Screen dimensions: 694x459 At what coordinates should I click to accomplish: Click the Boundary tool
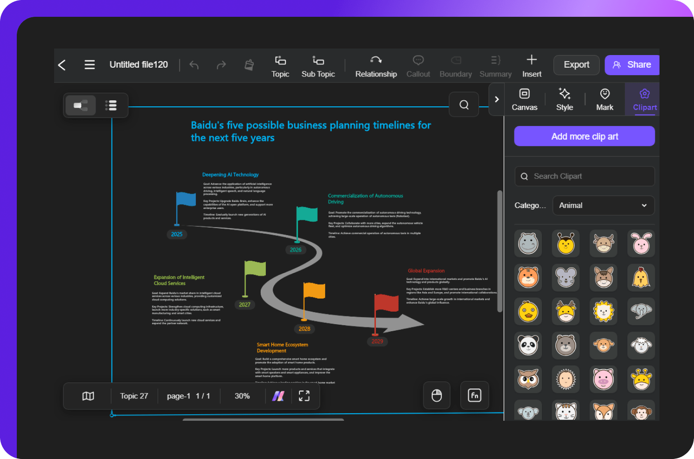click(456, 66)
